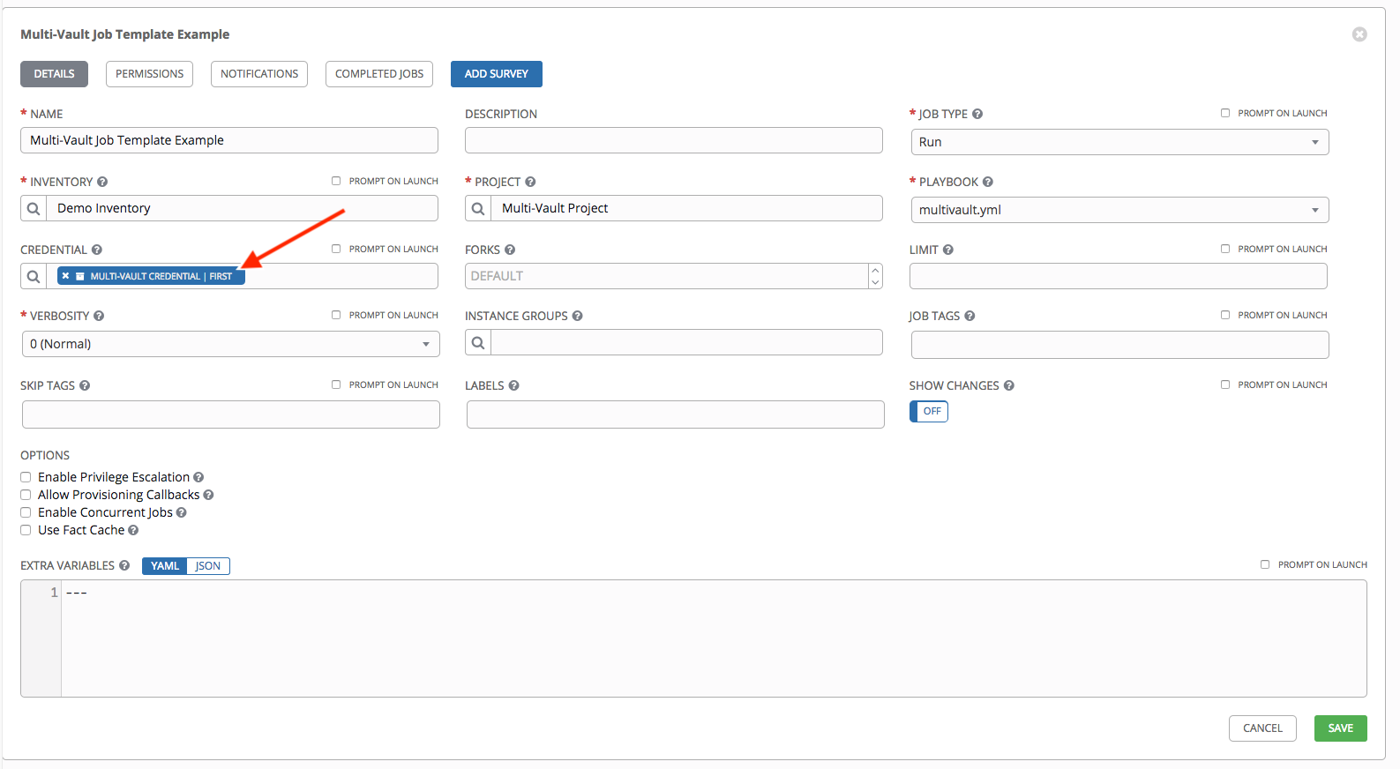Show help for the Job Tags field
1400x769 pixels.
point(970,316)
